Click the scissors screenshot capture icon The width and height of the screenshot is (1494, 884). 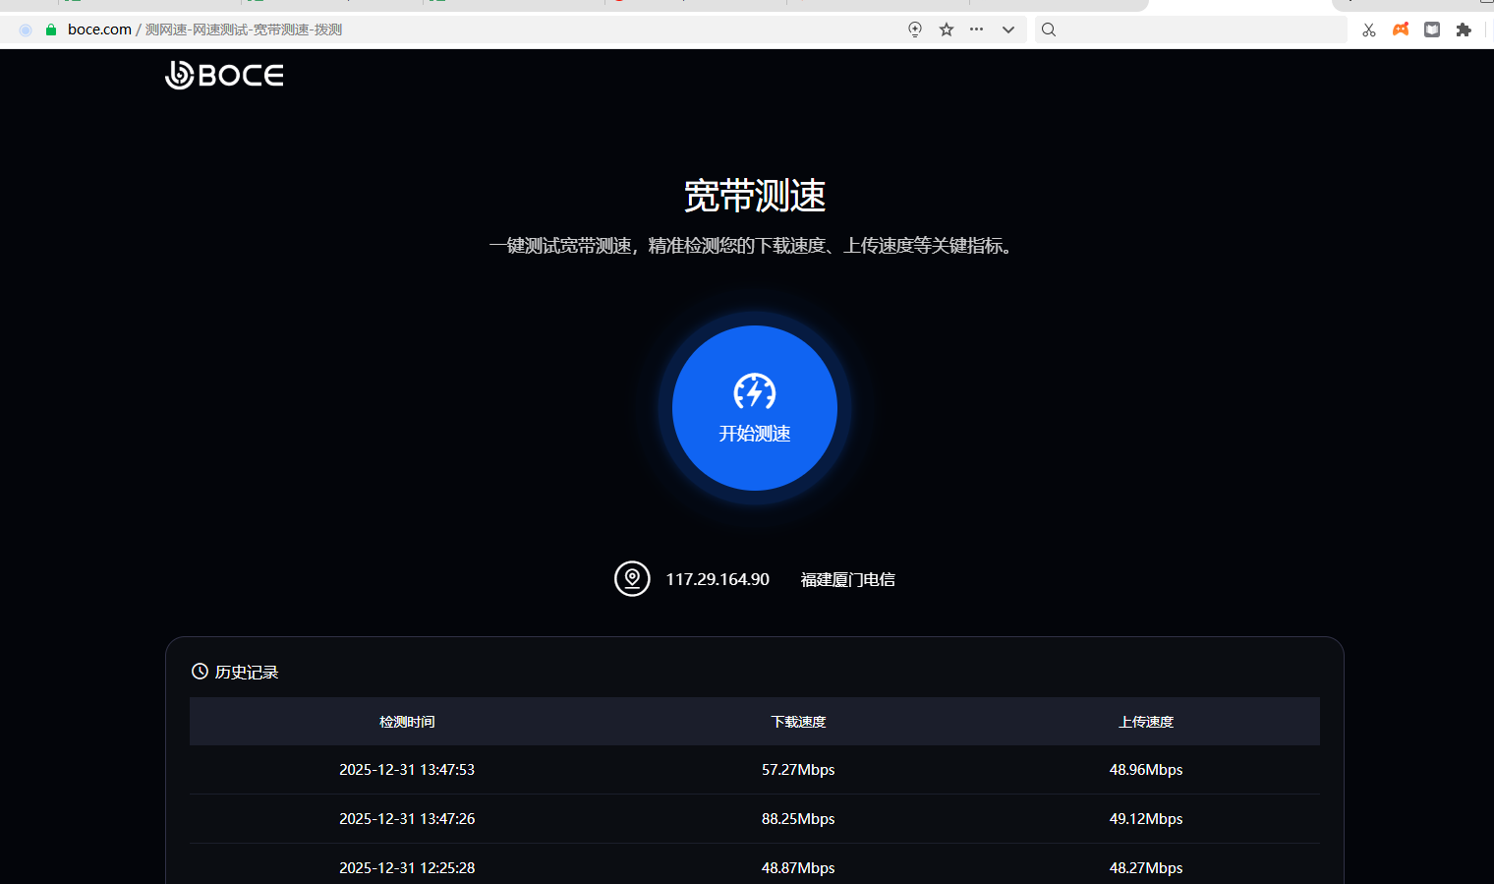coord(1368,29)
